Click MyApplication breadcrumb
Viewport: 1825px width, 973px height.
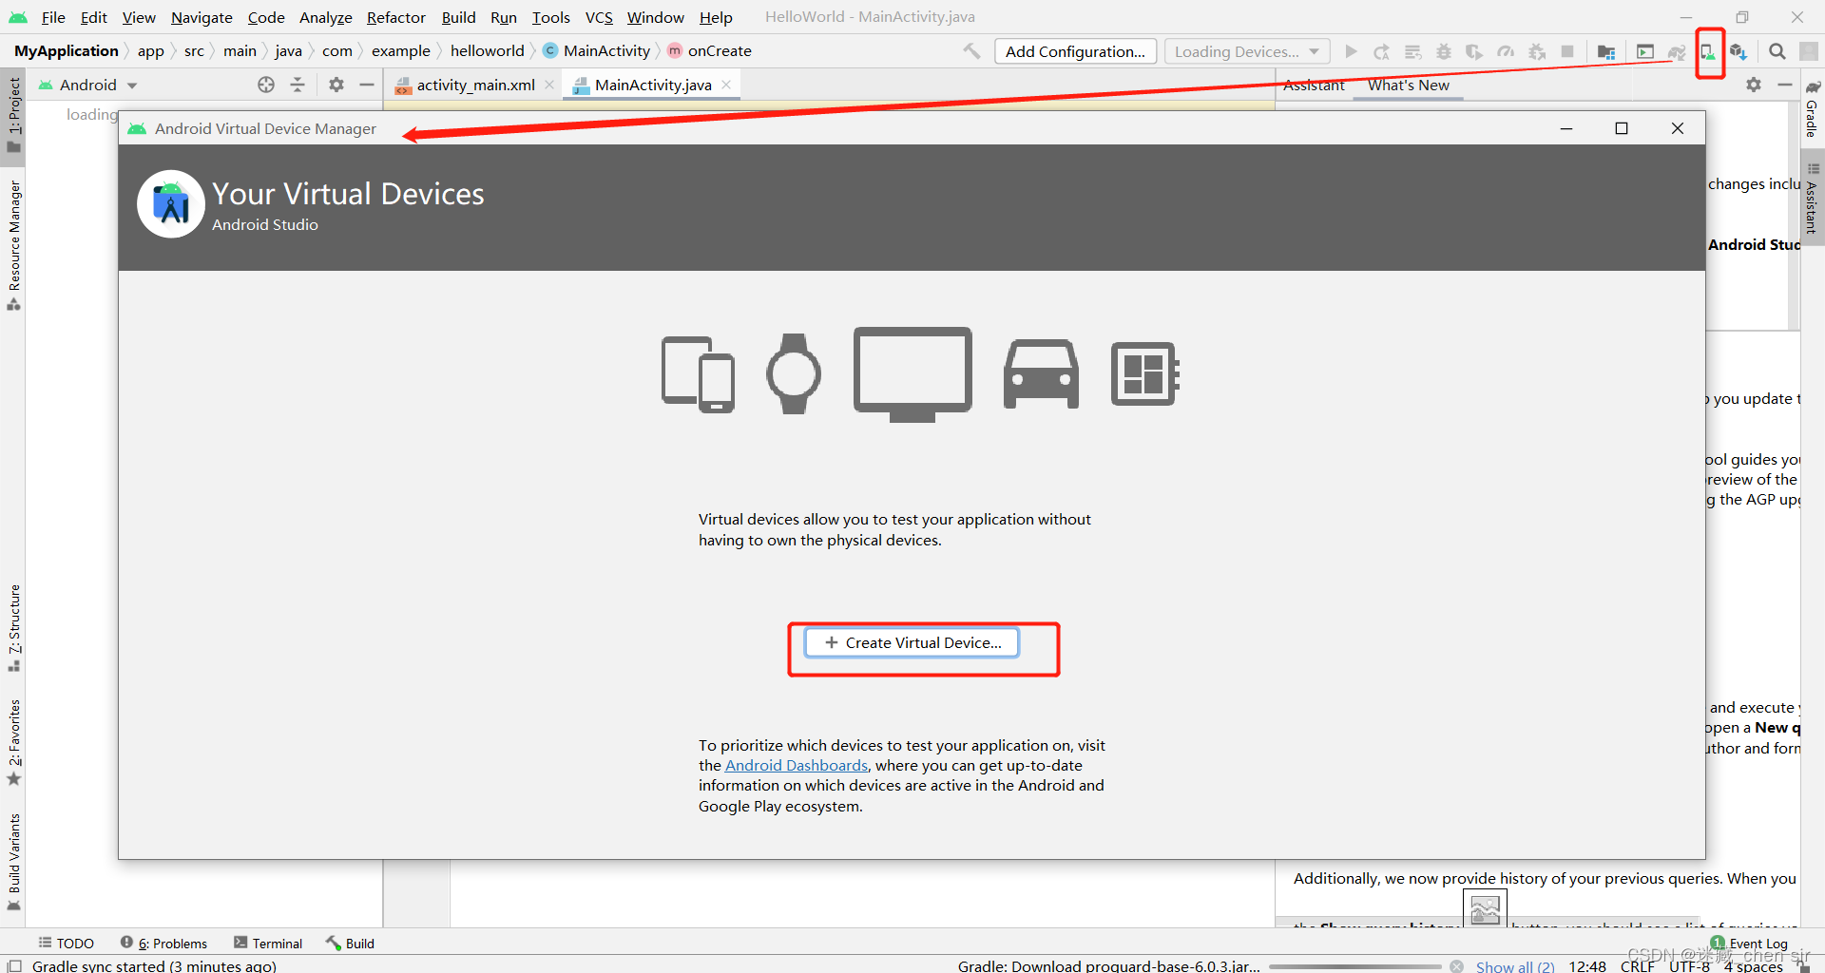click(x=67, y=50)
